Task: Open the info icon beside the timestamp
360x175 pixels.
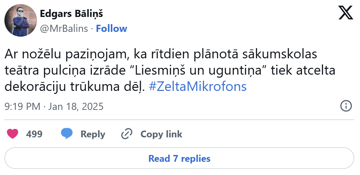Action: tap(345, 106)
